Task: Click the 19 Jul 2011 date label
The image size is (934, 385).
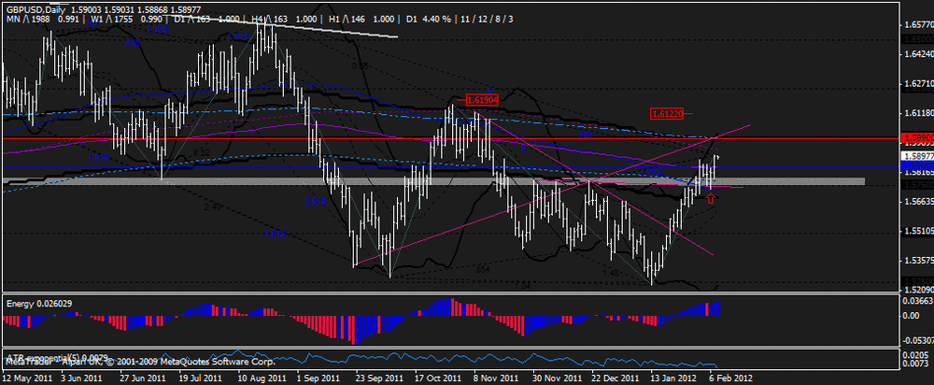Action: 201,378
